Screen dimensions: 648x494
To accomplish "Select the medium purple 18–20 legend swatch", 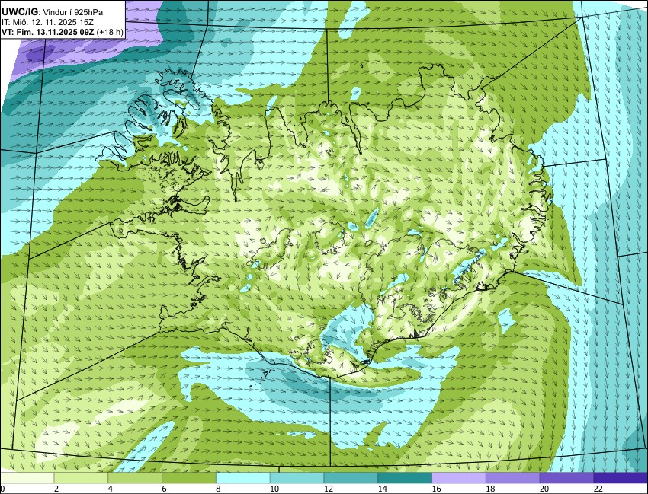I will coord(512,478).
